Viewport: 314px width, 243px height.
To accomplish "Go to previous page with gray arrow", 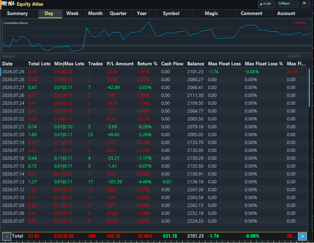I will 6,236.
